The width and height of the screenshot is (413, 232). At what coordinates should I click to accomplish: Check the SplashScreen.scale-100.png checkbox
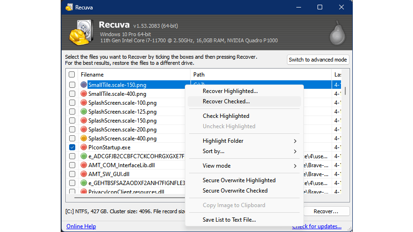pyautogui.click(x=72, y=103)
